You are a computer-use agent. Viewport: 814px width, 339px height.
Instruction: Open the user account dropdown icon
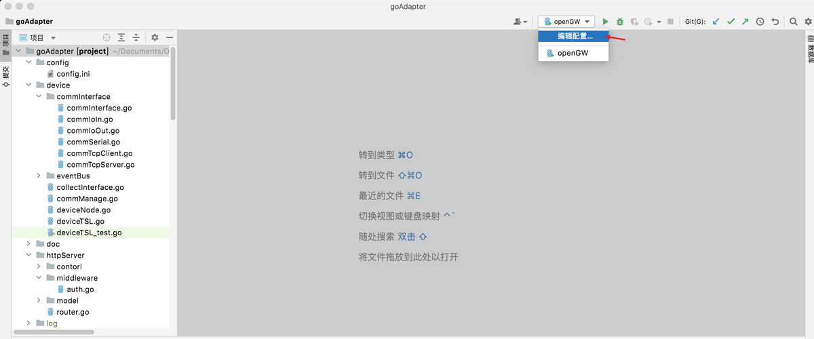click(x=520, y=22)
